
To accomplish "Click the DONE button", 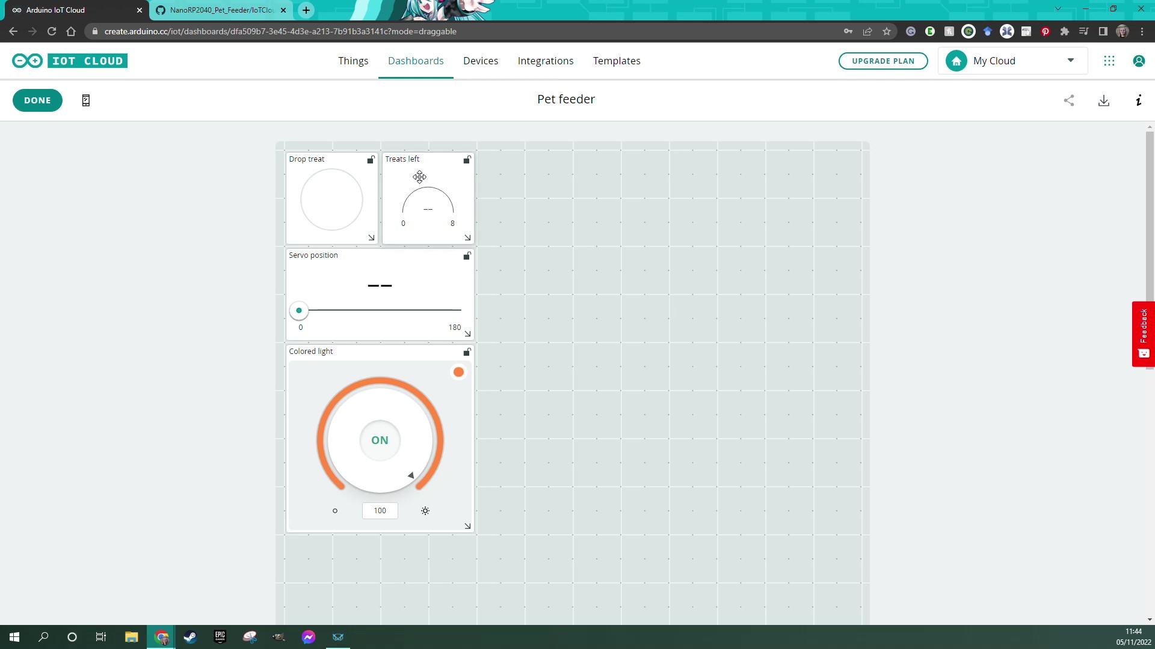I will click(37, 100).
